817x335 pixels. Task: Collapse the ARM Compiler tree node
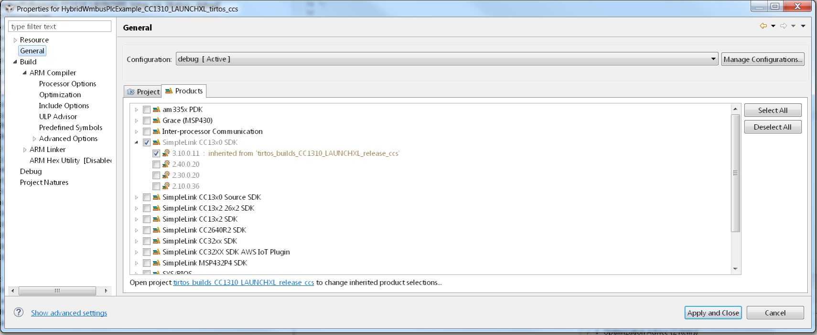[x=24, y=73]
